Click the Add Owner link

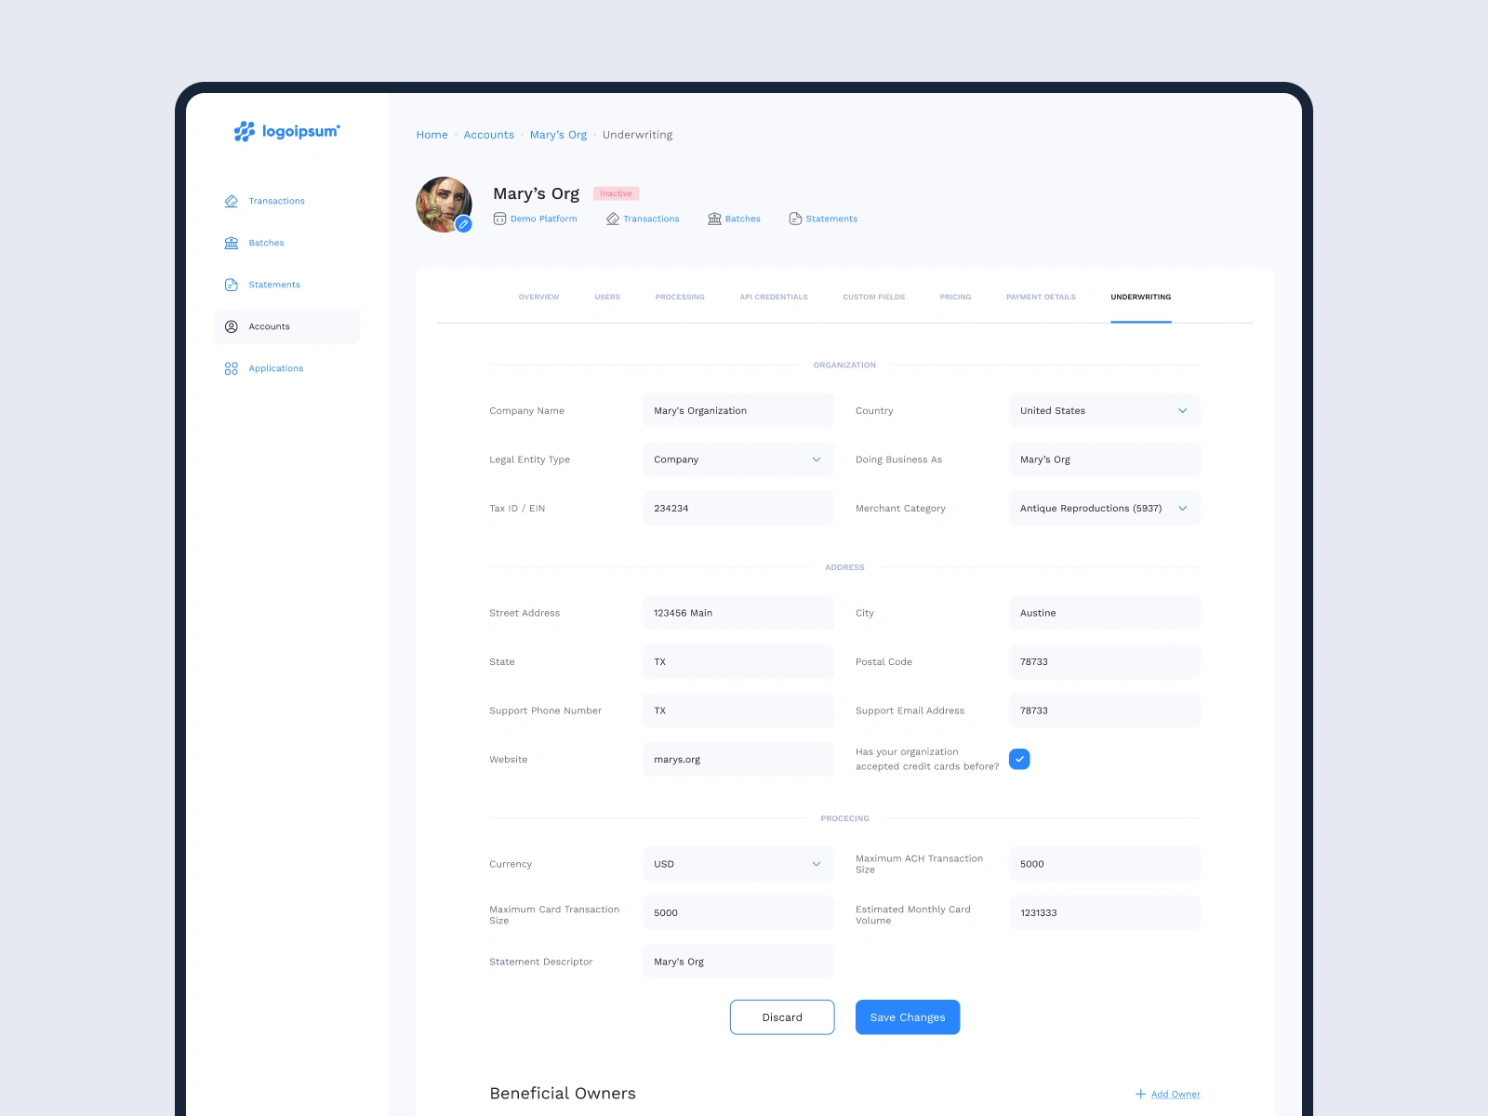pyautogui.click(x=1176, y=1094)
